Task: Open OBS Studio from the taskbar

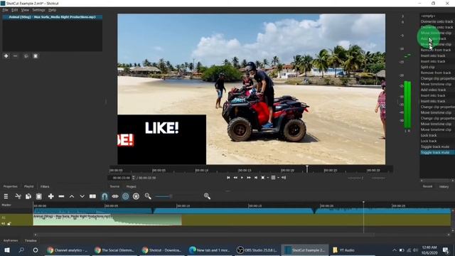Action: [x=257, y=250]
